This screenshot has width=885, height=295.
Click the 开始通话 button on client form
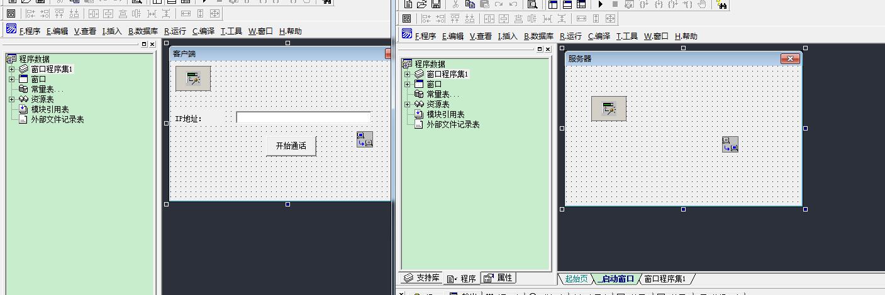point(291,146)
